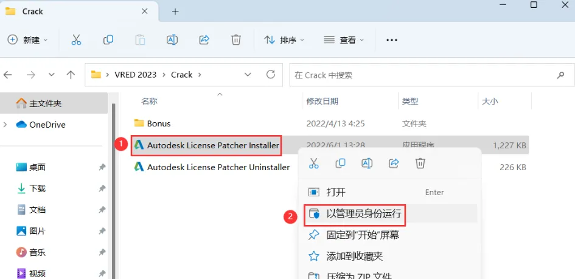Open the 排序 sort dropdown
The width and height of the screenshot is (575, 279).
(x=284, y=40)
